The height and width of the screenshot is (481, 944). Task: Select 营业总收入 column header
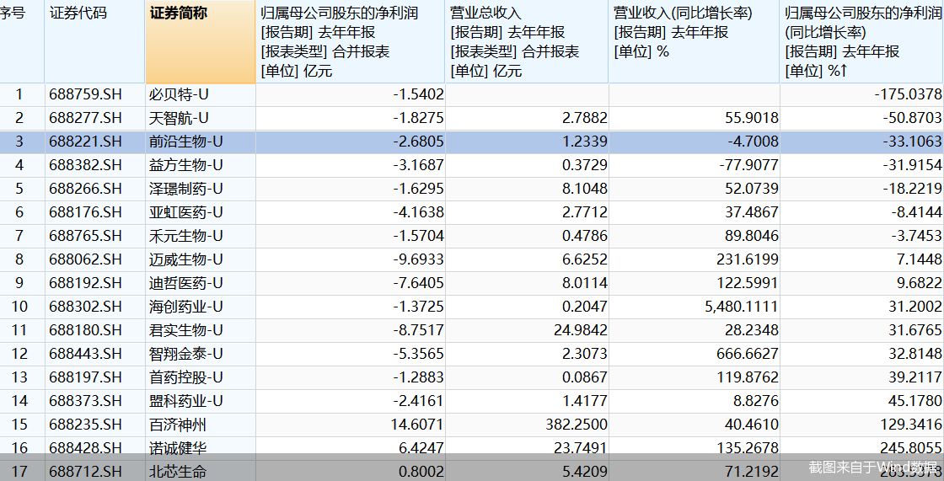click(x=527, y=42)
